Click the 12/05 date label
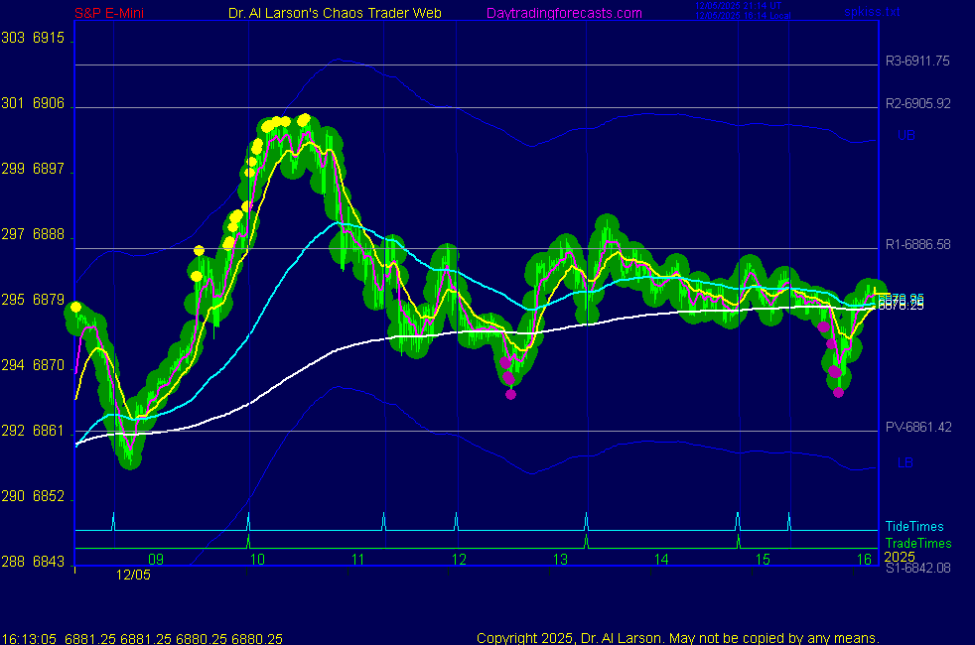975x645 pixels. tap(133, 575)
